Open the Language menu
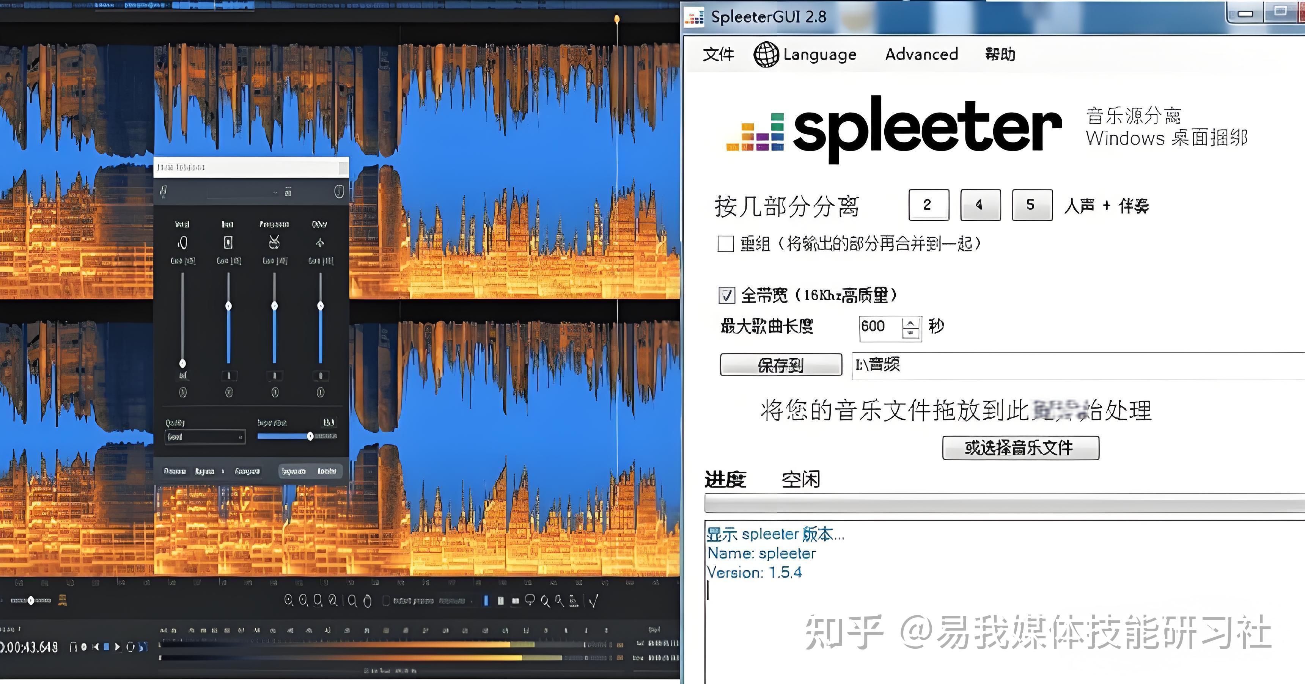This screenshot has height=684, width=1305. (x=805, y=54)
